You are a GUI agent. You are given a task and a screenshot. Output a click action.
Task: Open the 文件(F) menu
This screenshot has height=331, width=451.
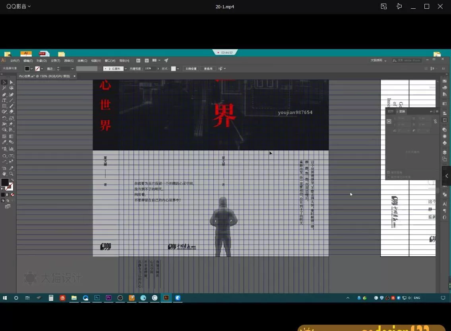click(x=15, y=61)
